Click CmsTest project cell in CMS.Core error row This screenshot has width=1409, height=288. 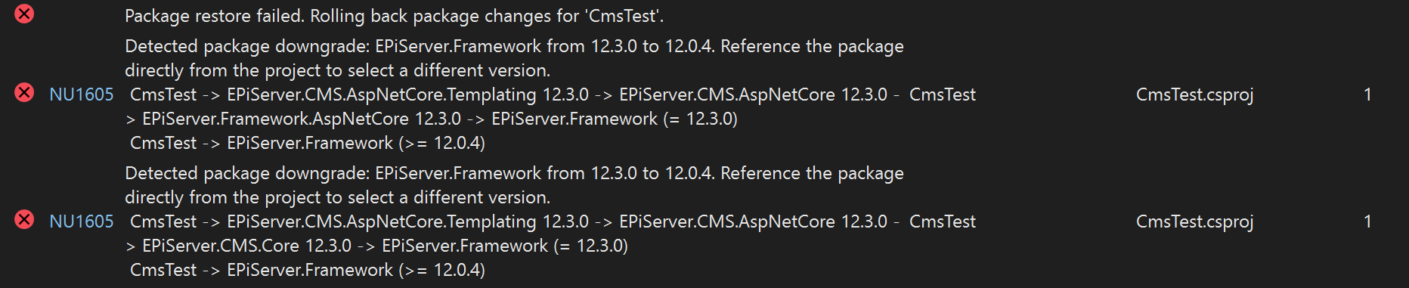point(942,221)
